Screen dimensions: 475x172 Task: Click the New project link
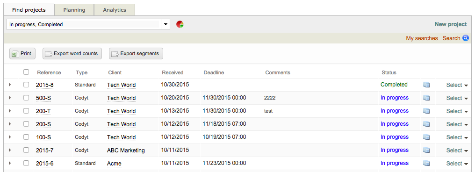[451, 24]
